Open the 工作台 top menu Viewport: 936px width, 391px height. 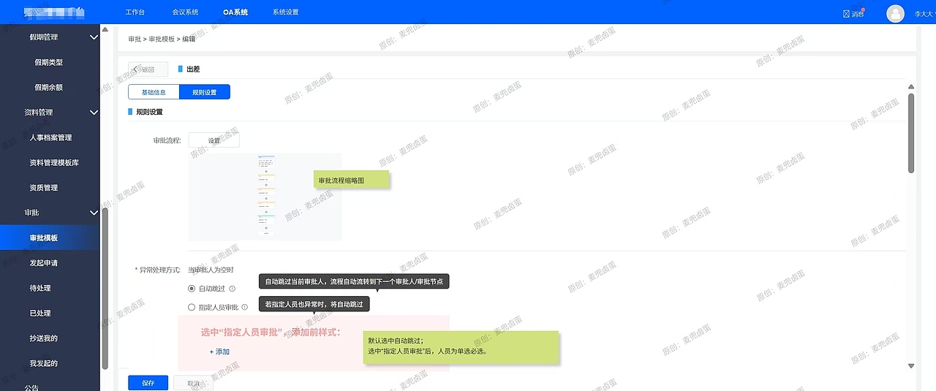(135, 12)
